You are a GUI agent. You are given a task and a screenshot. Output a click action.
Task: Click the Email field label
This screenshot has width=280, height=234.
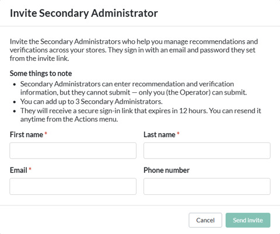pyautogui.click(x=19, y=170)
